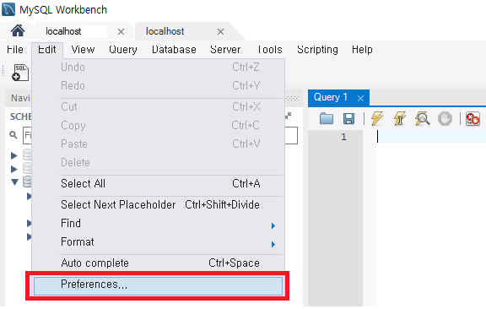Open the Find submenu

158,224
